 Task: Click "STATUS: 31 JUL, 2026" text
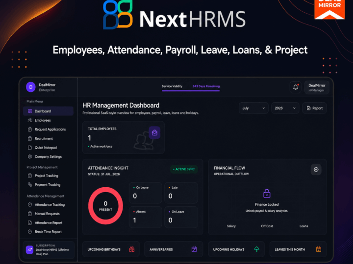click(104, 174)
